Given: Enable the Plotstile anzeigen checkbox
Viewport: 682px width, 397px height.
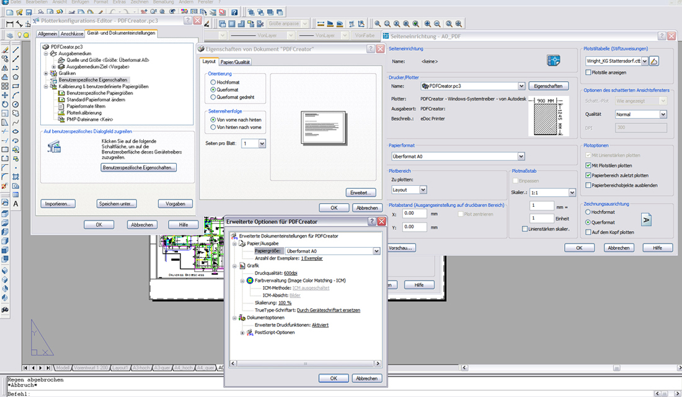Looking at the screenshot, I should tap(588, 72).
